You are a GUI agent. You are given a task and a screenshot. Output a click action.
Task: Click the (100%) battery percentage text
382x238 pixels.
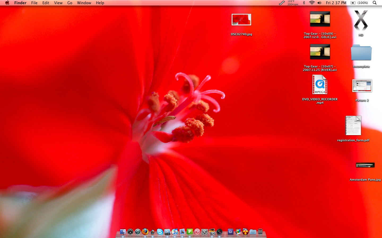(x=363, y=3)
